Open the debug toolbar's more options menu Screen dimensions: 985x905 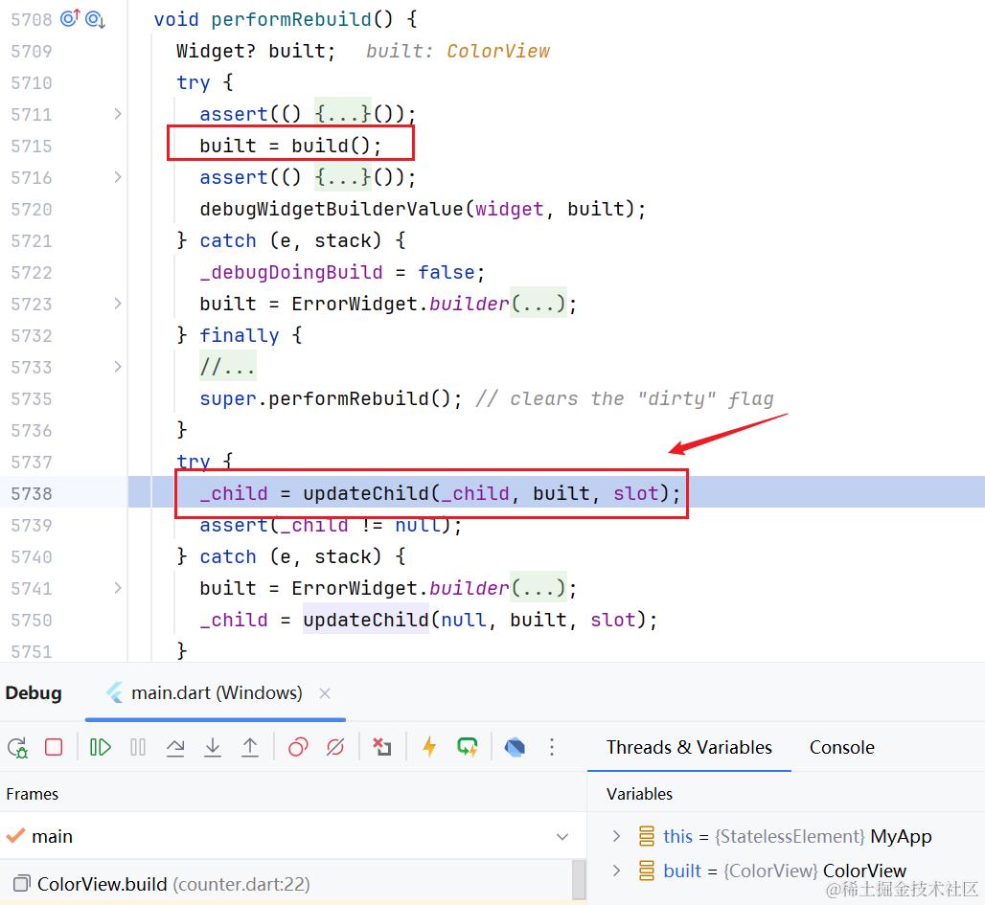[x=552, y=747]
